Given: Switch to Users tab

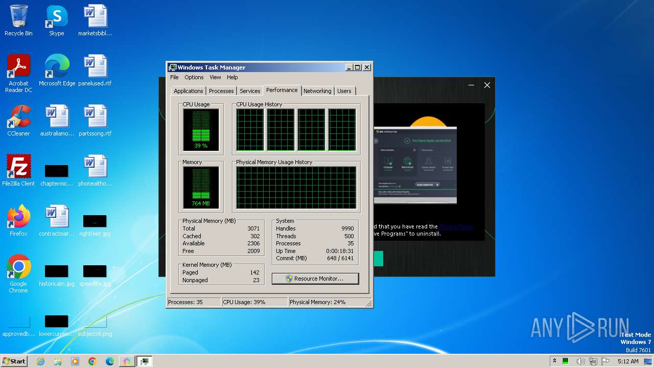Looking at the screenshot, I should click(344, 91).
